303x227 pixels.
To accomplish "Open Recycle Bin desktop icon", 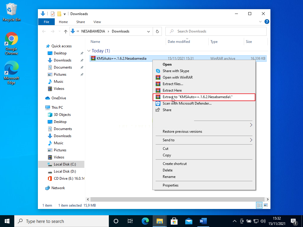I will point(12,12).
